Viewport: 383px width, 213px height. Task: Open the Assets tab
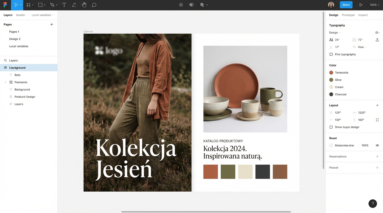coord(20,15)
